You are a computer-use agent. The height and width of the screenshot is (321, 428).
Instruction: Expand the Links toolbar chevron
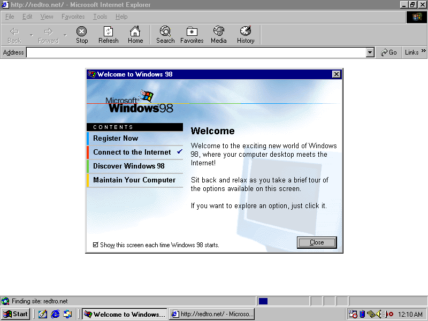click(x=424, y=51)
